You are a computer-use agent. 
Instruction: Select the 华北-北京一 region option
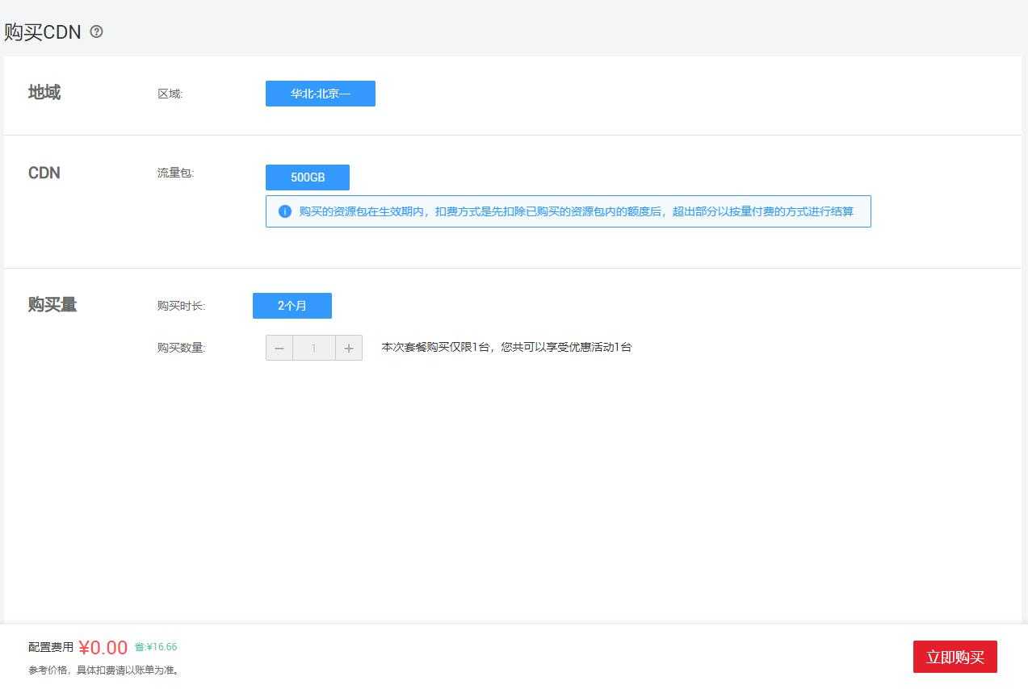(320, 94)
